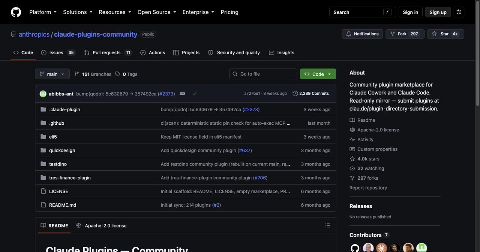Click the Search box in header
The width and height of the screenshot is (480, 252).
363,12
